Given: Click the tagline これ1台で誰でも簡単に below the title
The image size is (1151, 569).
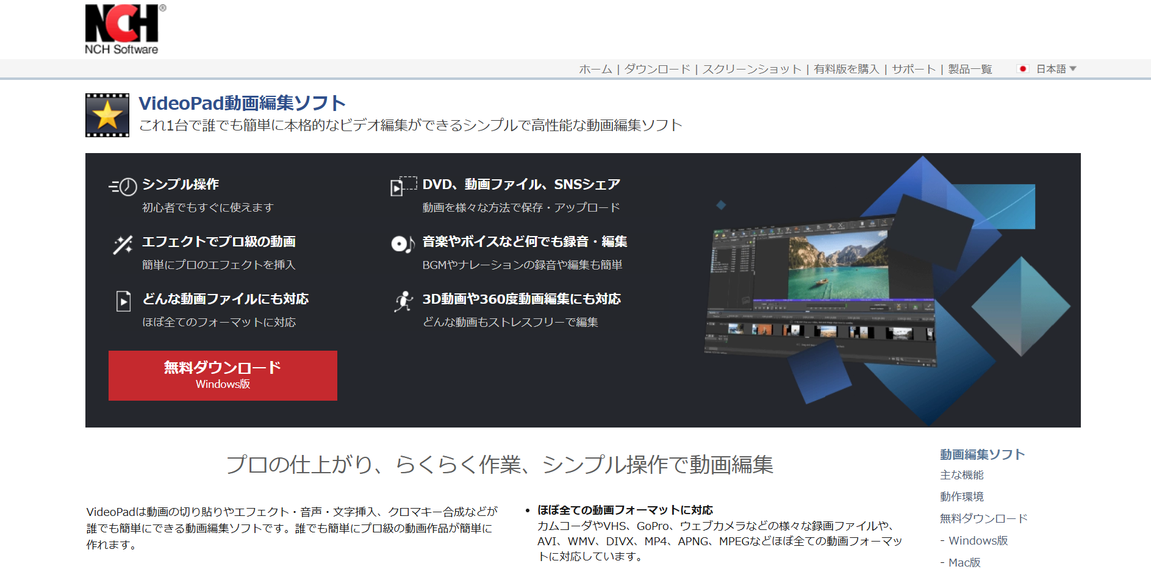Looking at the screenshot, I should pyautogui.click(x=411, y=126).
